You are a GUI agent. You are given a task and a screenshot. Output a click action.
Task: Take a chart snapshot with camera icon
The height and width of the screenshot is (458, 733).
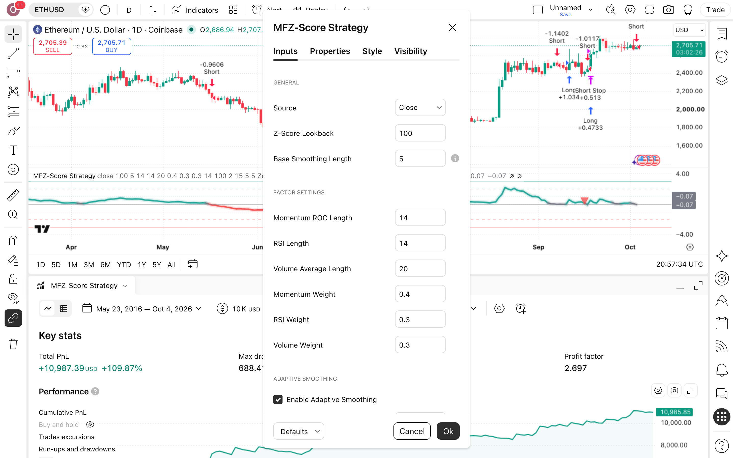668,10
